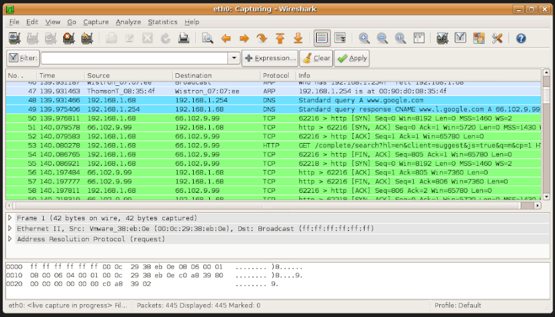Image resolution: width=555 pixels, height=317 pixels.
Task: Zoom out toolbar icon
Action: 382,38
